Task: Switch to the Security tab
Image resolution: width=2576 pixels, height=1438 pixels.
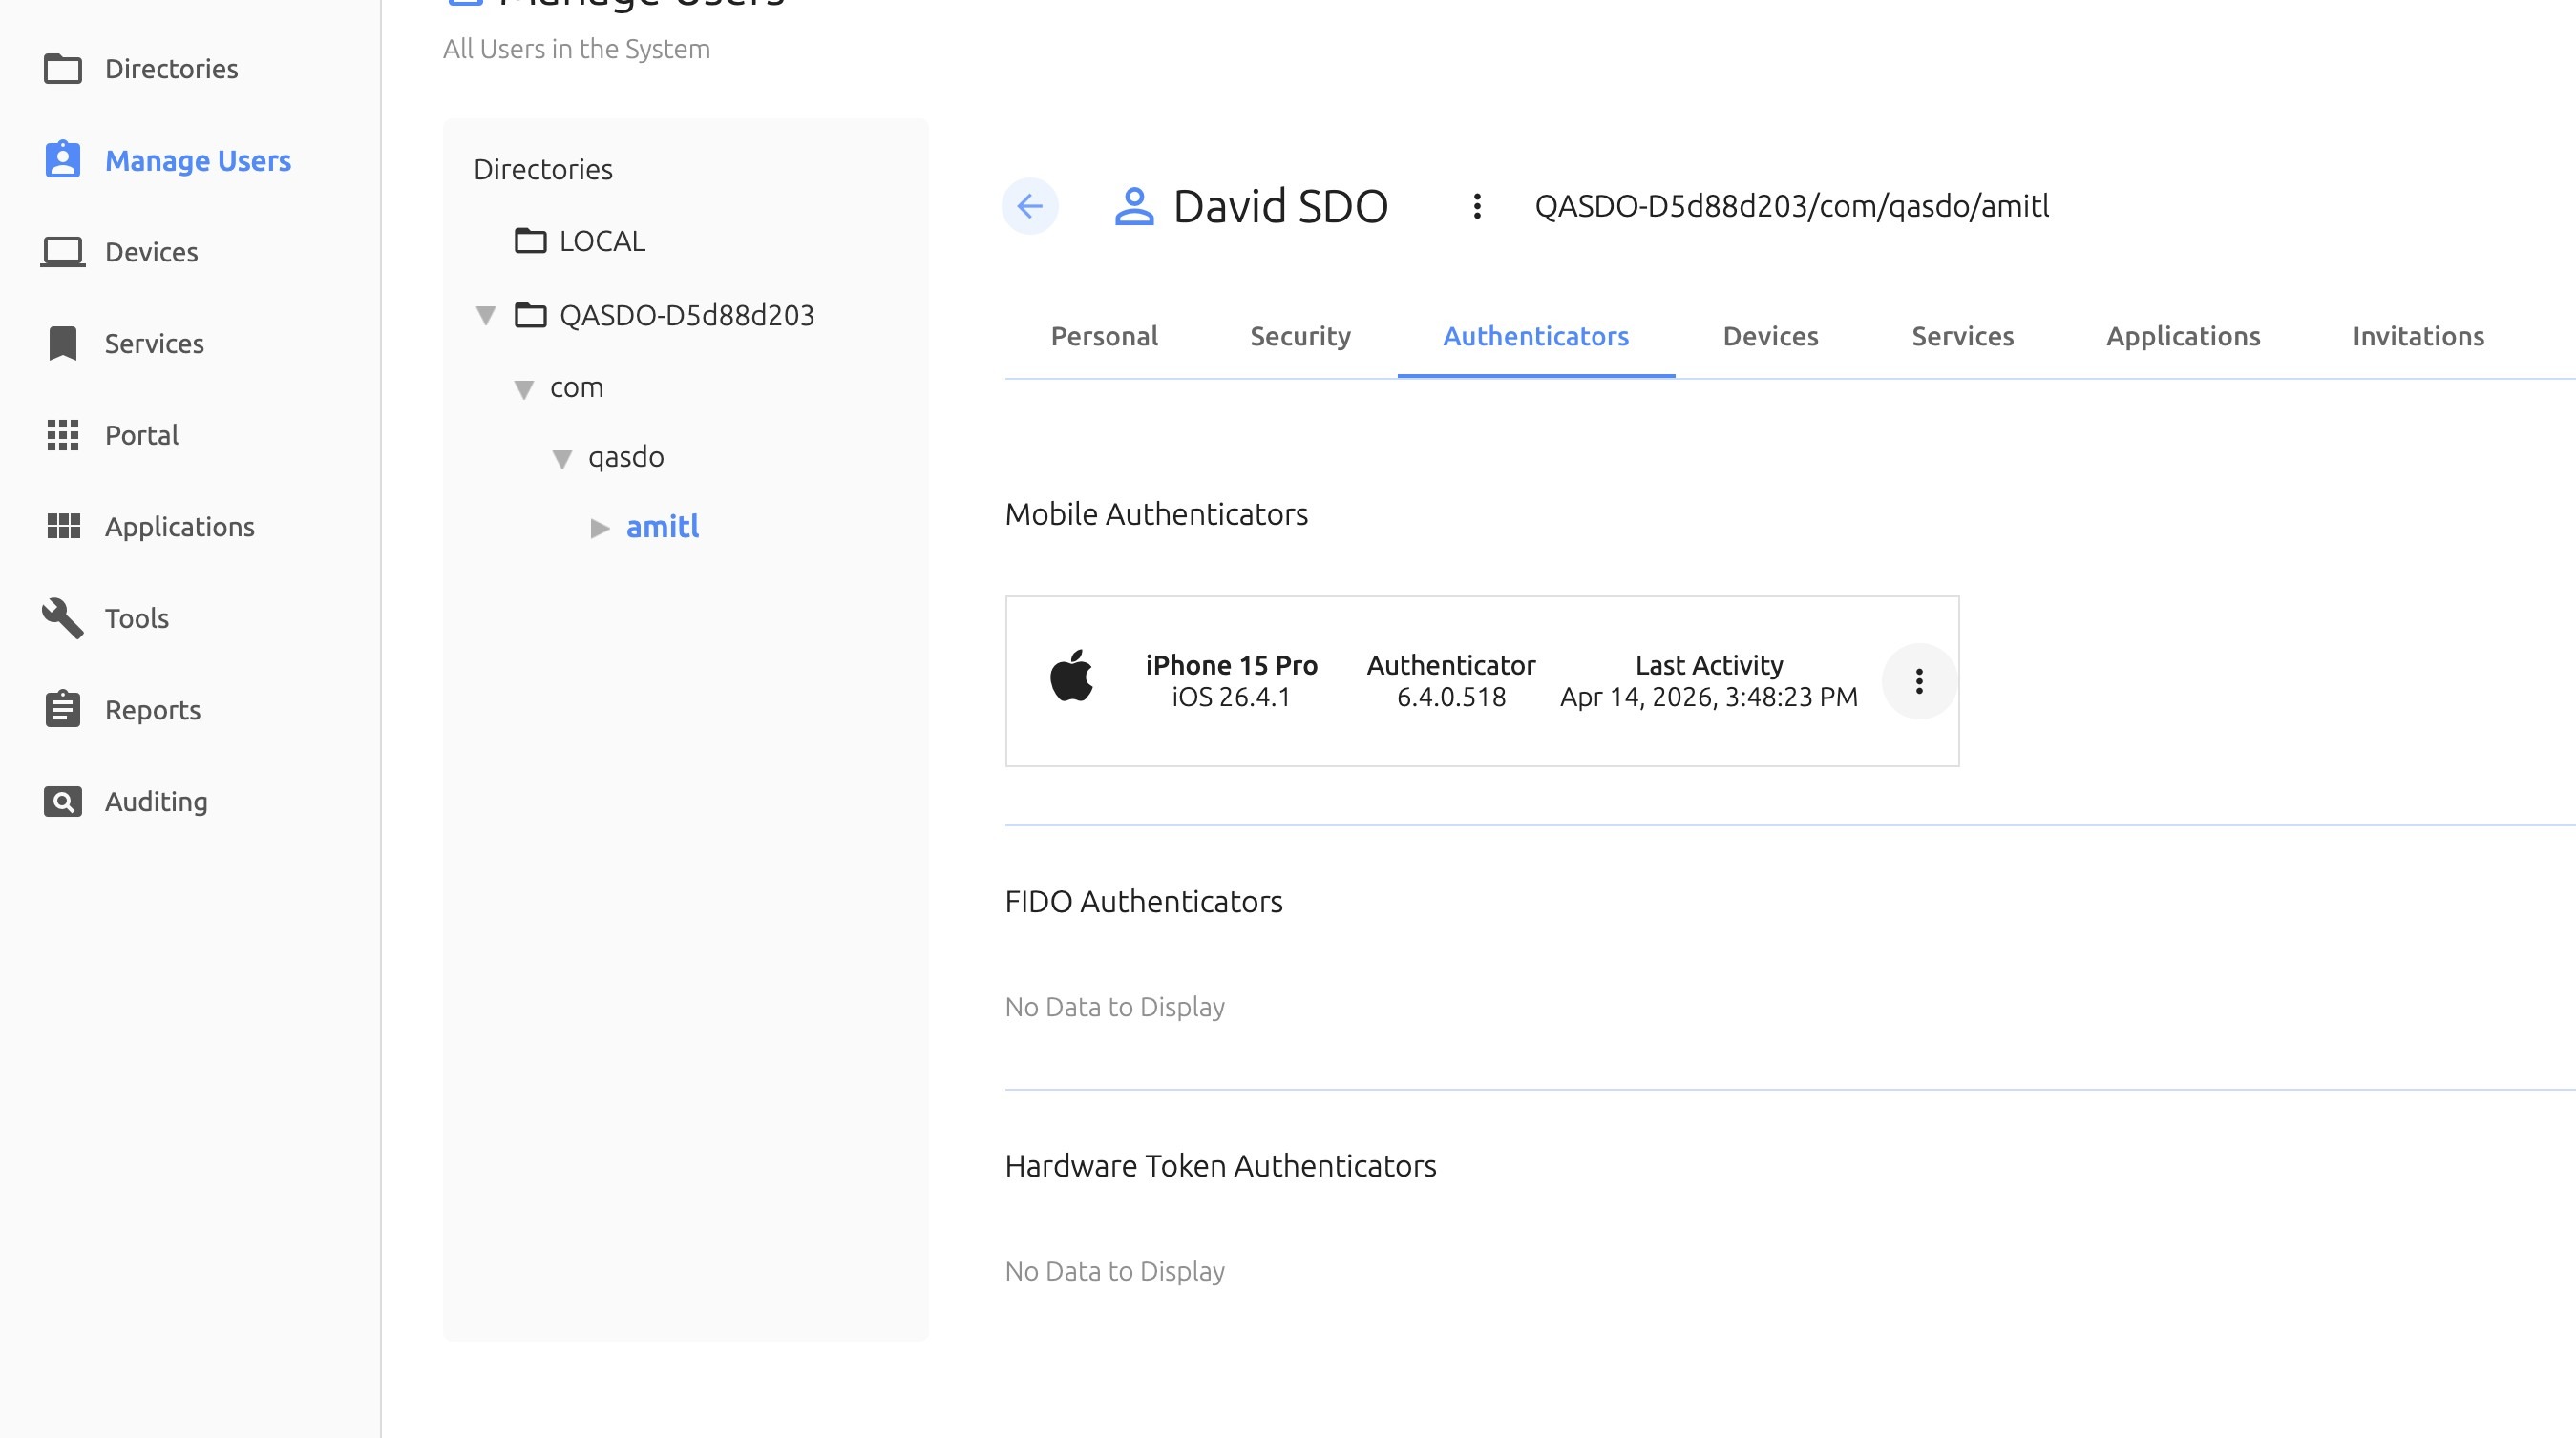Action: [x=1300, y=336]
